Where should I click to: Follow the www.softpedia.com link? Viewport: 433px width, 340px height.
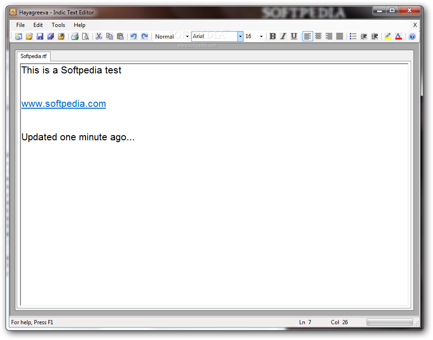click(x=64, y=104)
